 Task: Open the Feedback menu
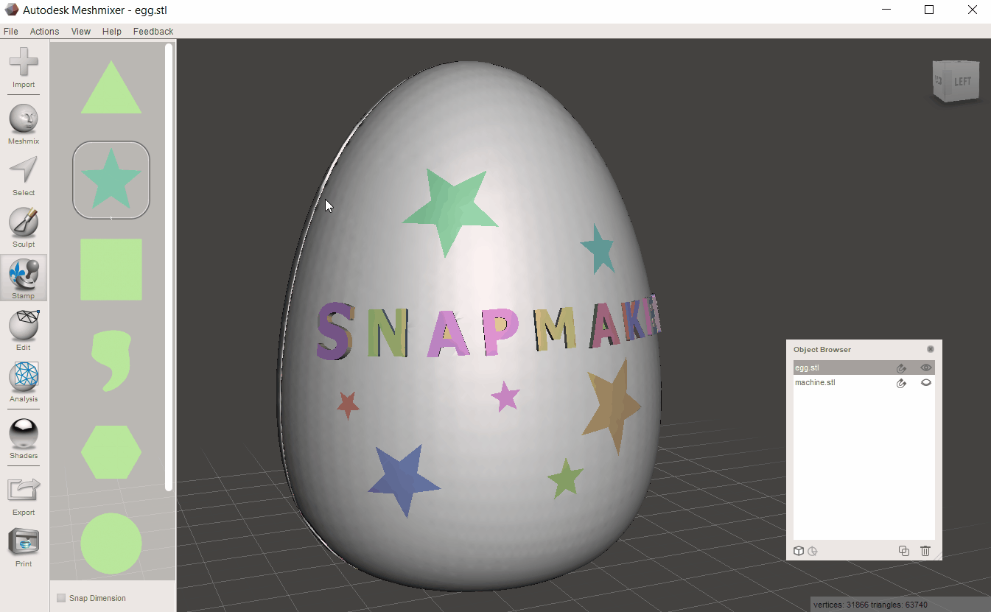coord(153,32)
